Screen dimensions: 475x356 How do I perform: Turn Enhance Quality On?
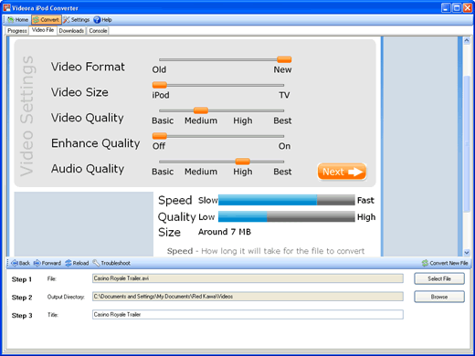pyautogui.click(x=284, y=146)
